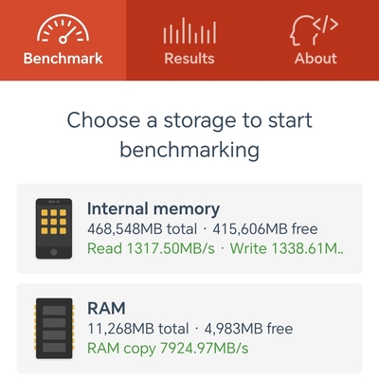Click the bar chart Results icon
This screenshot has height=378, width=379.
189,30
